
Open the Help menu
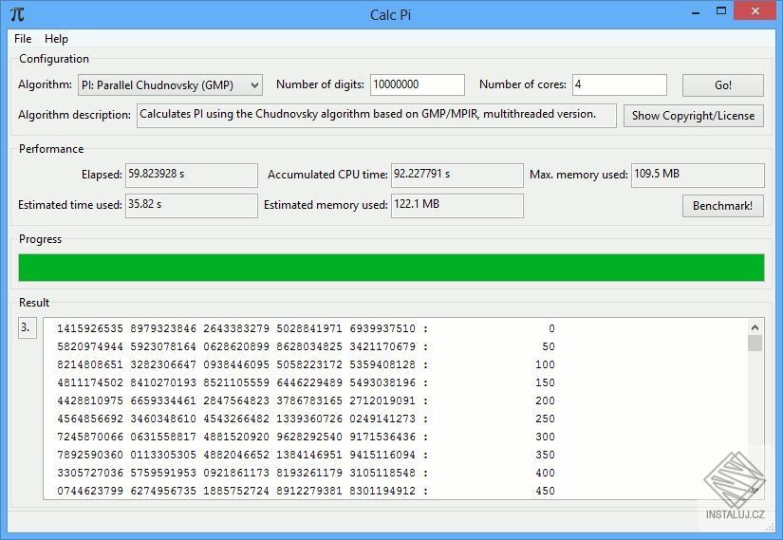point(56,39)
